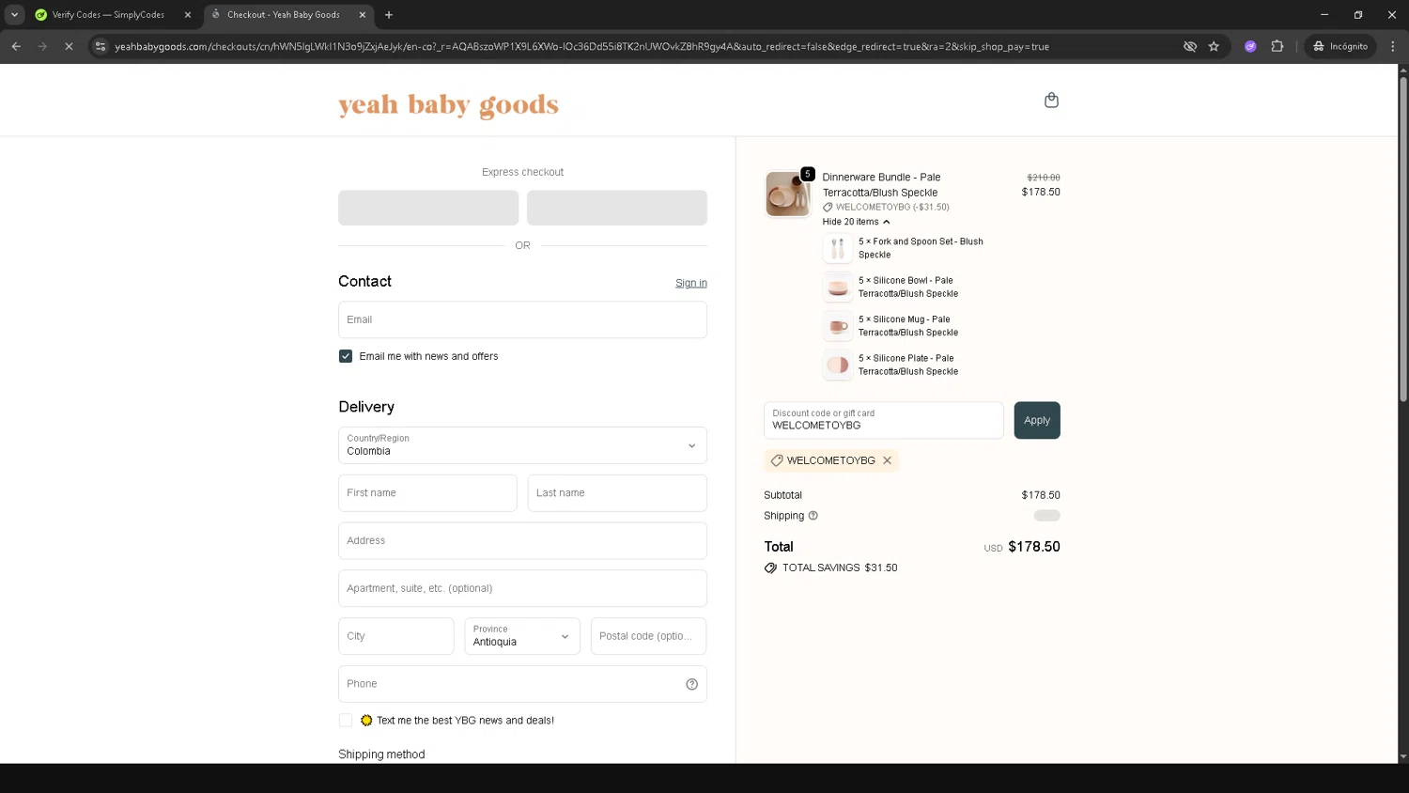Click the Silicone Mug item thumbnail
1409x793 pixels.
coord(838,326)
